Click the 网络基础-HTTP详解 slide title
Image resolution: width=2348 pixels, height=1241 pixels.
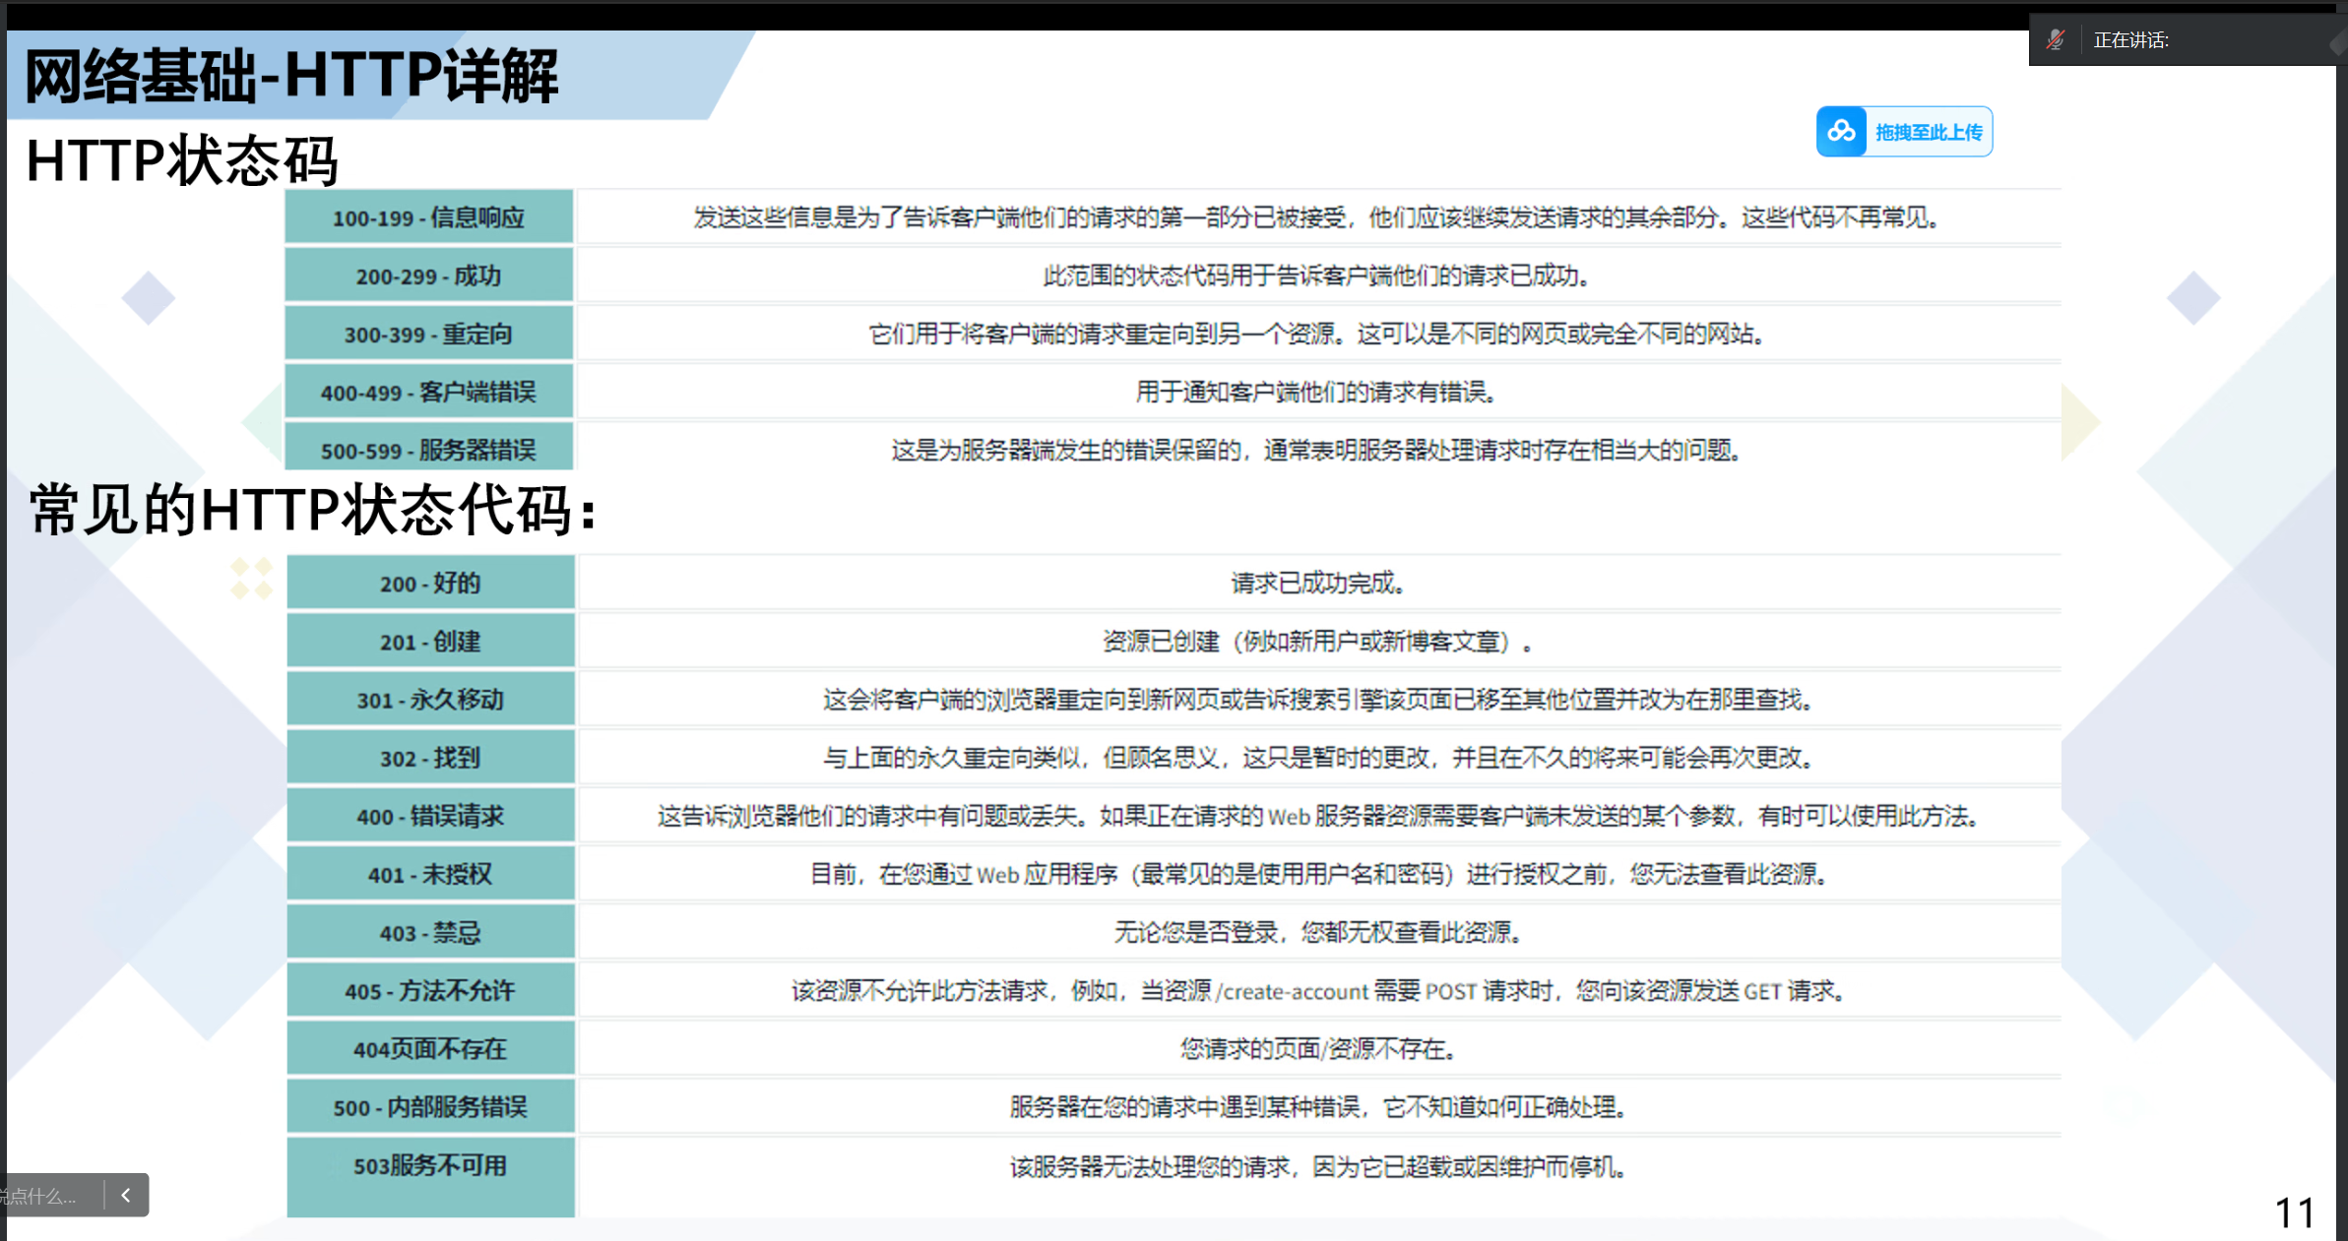pos(290,76)
